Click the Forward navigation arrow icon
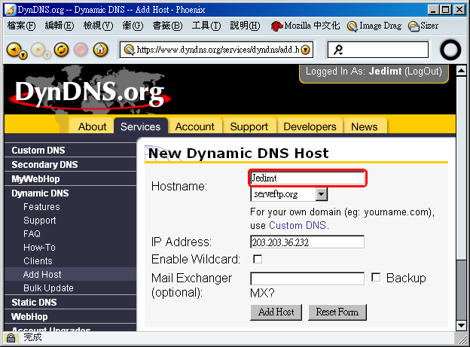The width and height of the screenshot is (470, 347). [x=38, y=50]
